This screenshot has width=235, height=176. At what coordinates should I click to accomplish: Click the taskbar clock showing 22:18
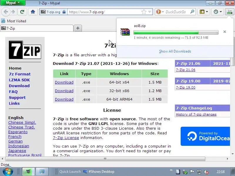click(x=221, y=172)
